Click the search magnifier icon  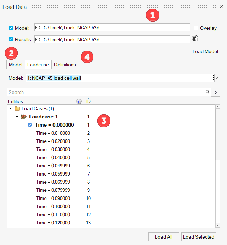pyautogui.click(x=207, y=92)
